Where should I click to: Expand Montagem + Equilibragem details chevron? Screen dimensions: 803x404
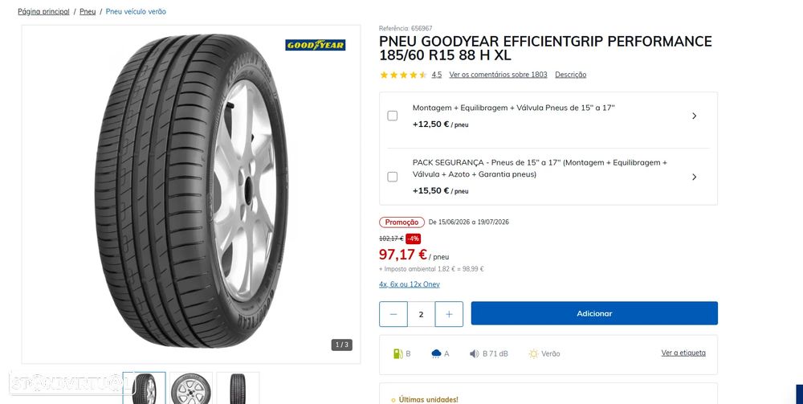pos(695,116)
